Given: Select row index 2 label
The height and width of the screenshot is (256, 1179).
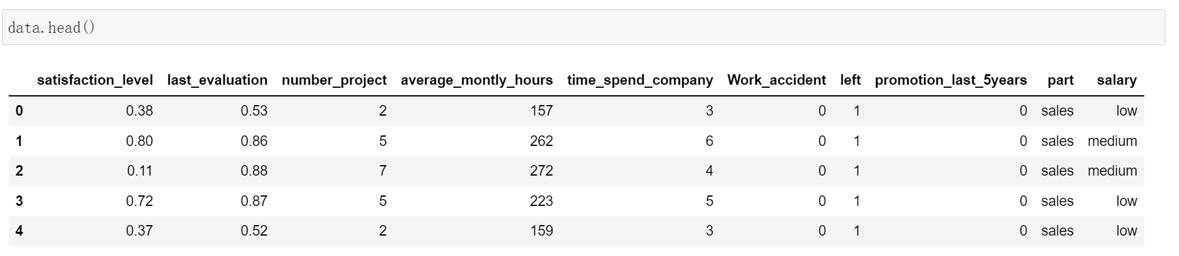Looking at the screenshot, I should click(19, 171).
